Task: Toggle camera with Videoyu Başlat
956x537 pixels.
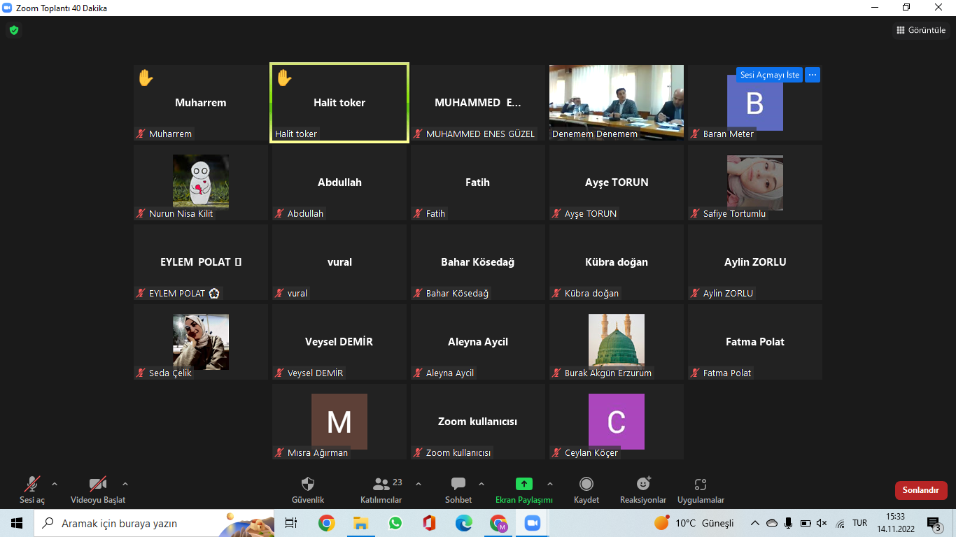Action: 98,485
